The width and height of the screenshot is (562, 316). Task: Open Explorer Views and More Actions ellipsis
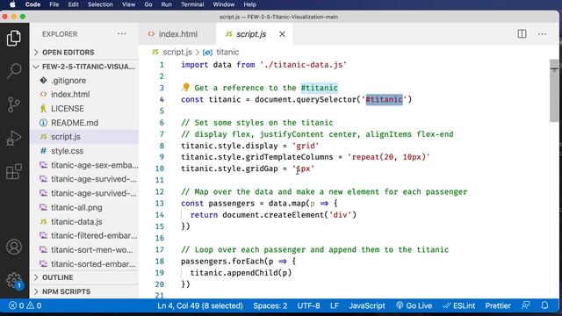(122, 33)
